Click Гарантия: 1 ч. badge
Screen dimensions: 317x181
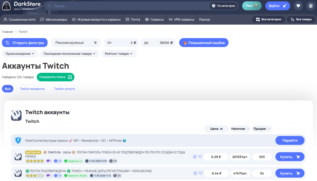(x=73, y=161)
